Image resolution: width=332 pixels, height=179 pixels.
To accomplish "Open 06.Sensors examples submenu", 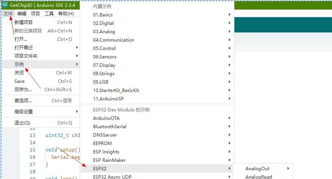I will [x=157, y=56].
